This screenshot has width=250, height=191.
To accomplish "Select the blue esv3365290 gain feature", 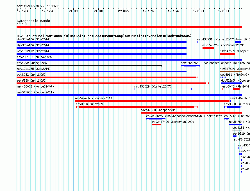I will pos(190,66).
